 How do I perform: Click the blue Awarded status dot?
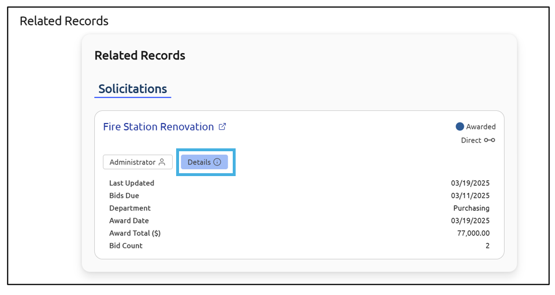460,126
